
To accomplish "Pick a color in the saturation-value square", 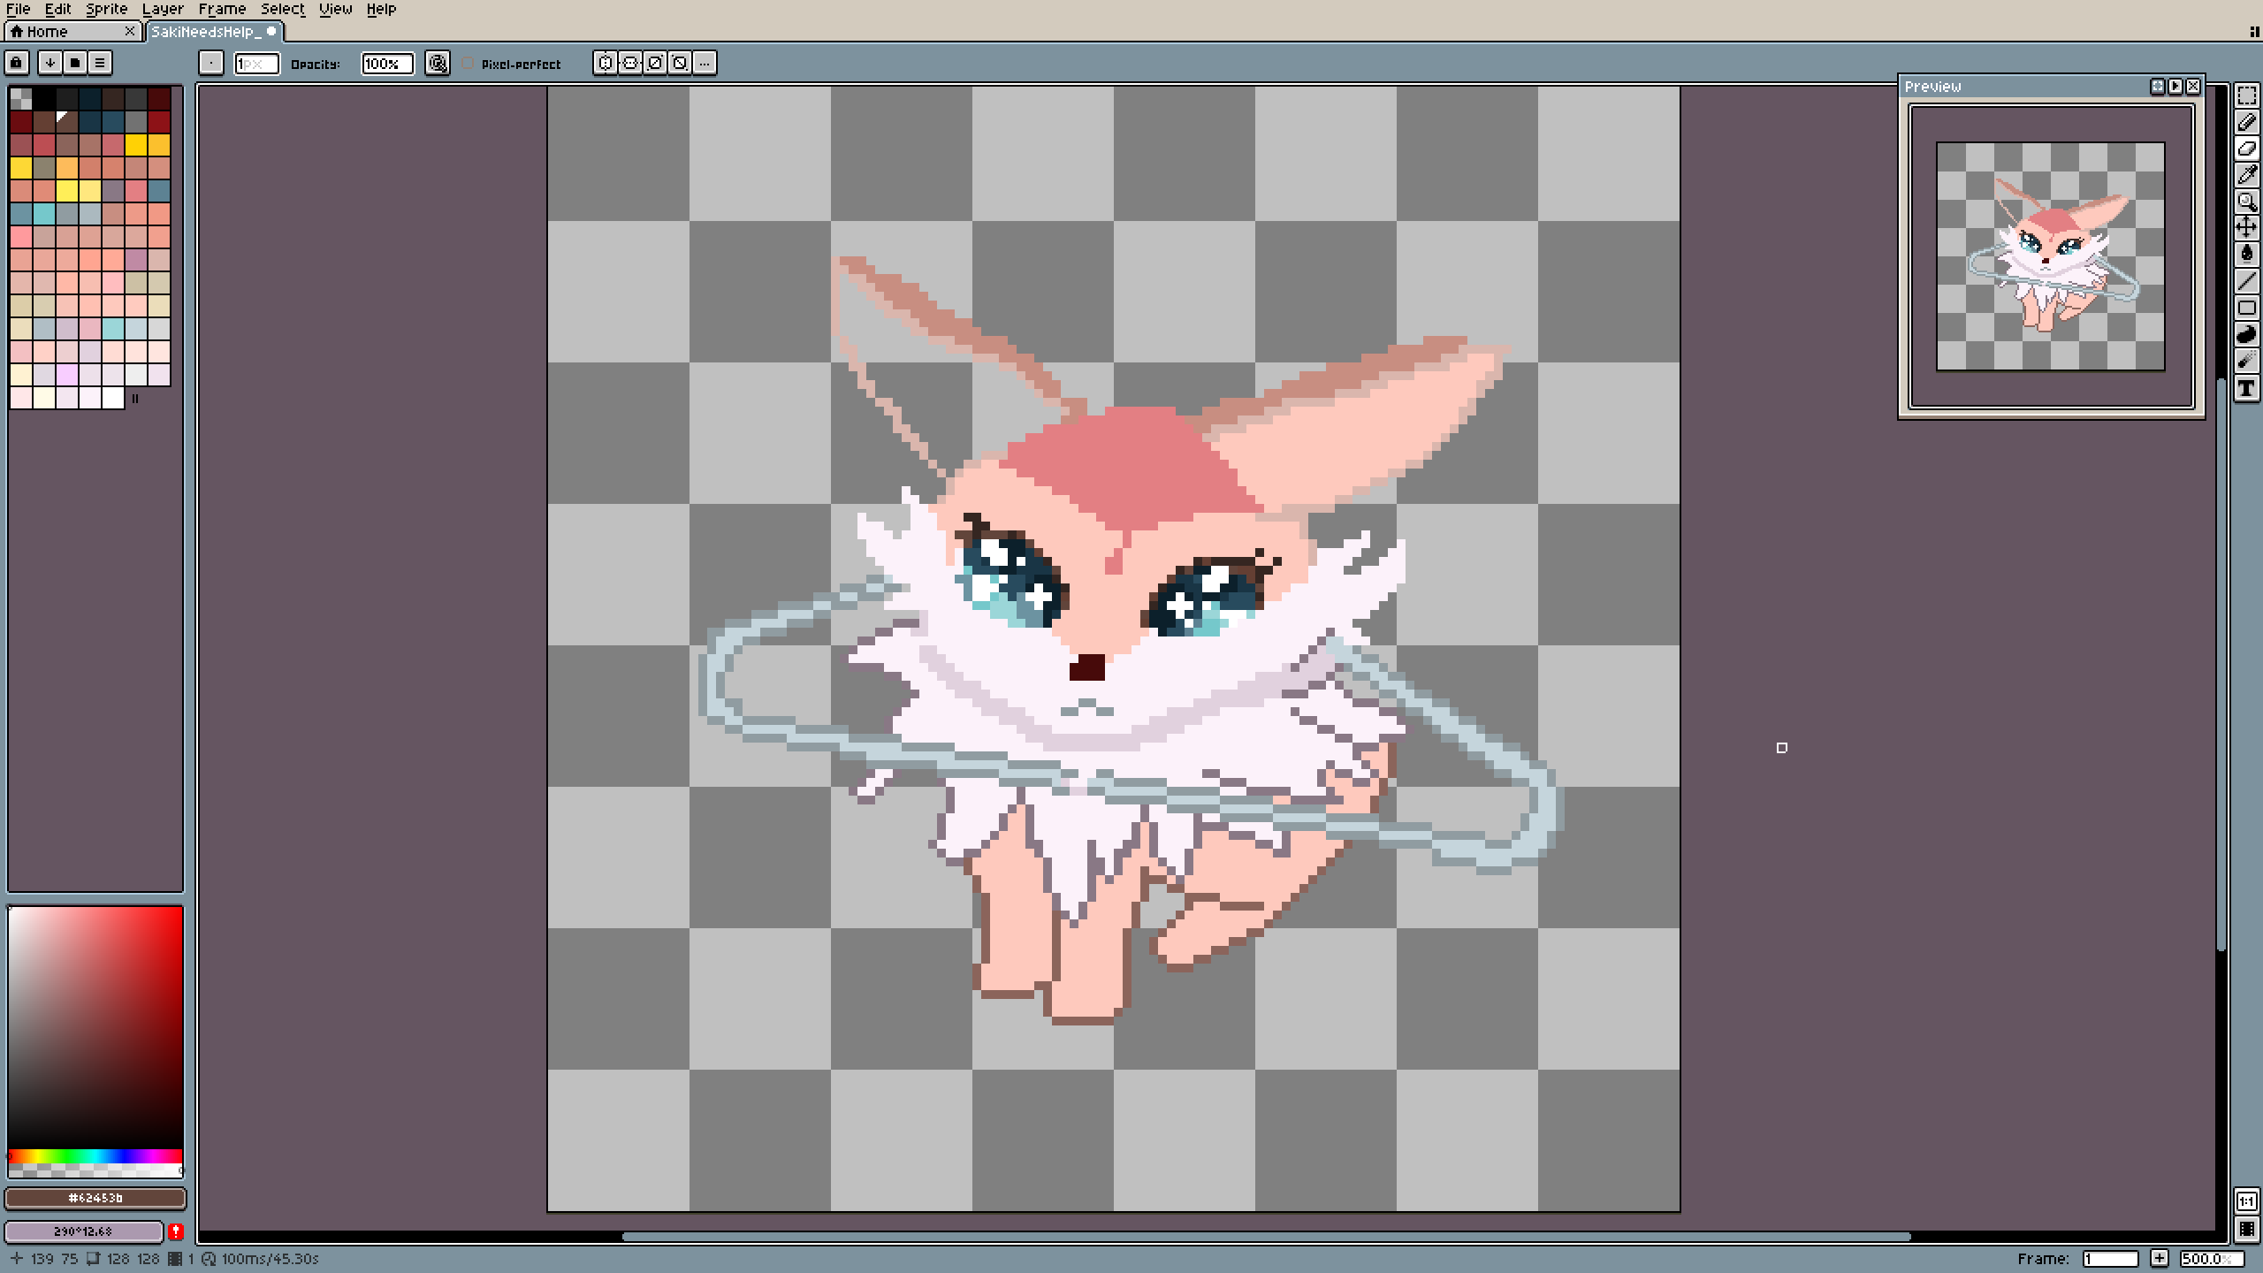I will 95,1027.
